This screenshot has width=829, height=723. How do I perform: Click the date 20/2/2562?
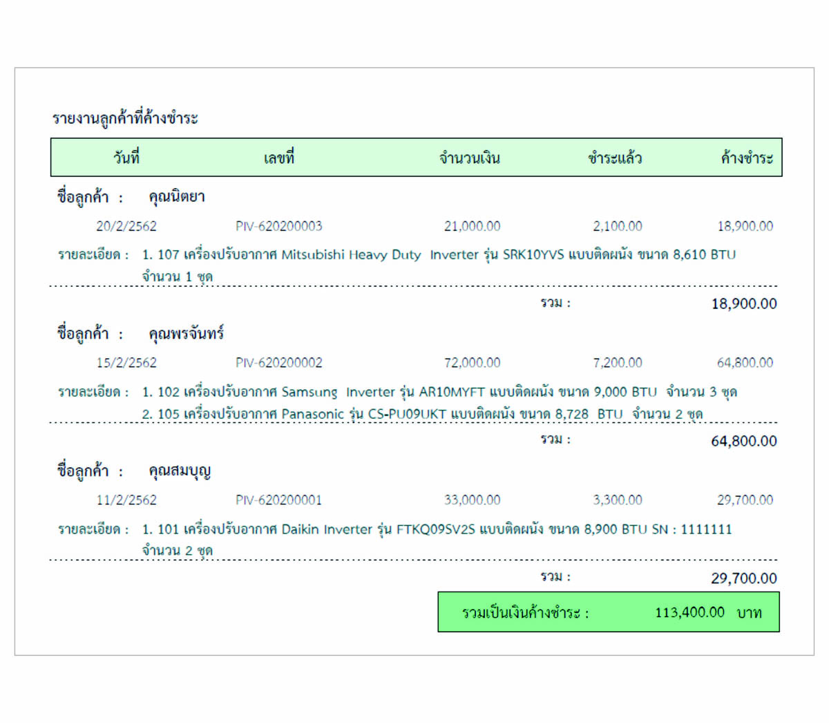[x=126, y=226]
